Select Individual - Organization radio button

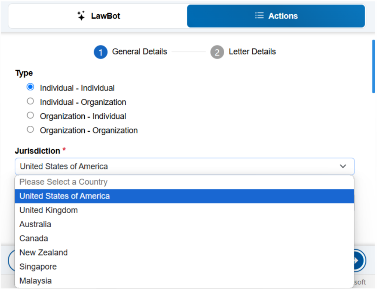[x=30, y=101]
